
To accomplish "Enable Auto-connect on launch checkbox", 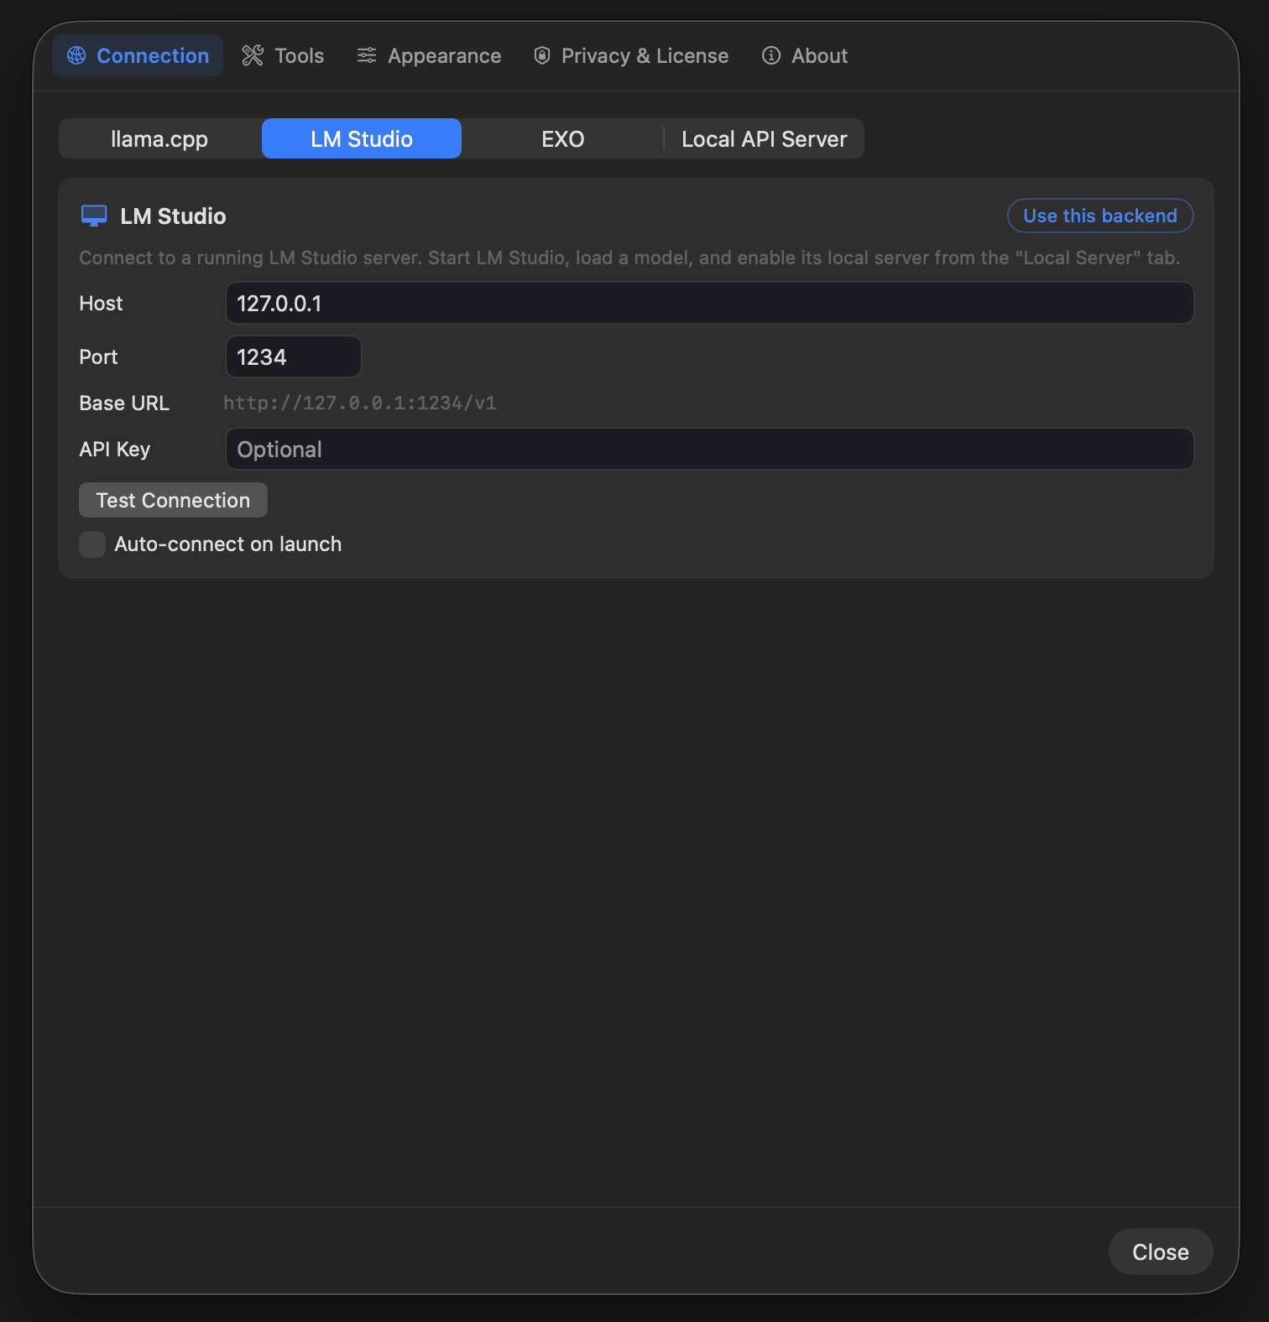I will tap(92, 544).
